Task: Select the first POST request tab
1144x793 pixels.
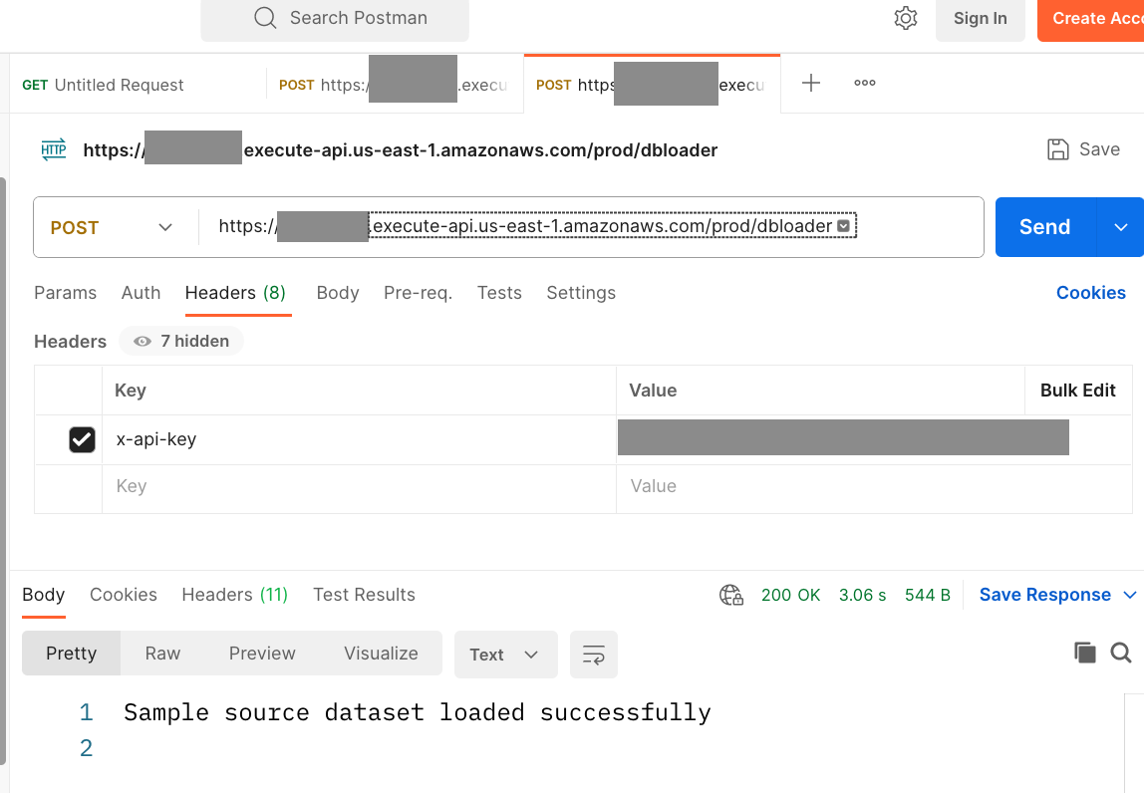Action: [395, 85]
